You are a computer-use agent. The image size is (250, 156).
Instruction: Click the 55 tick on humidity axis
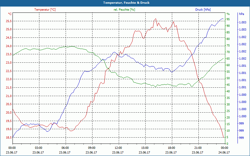[x=228, y=72]
